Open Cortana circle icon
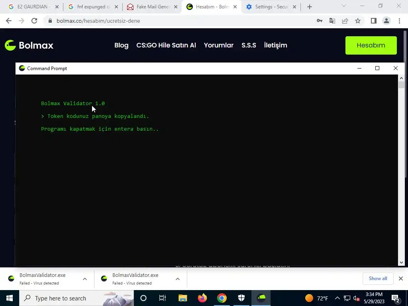Screen dimensions: 408x306 tap(143, 298)
